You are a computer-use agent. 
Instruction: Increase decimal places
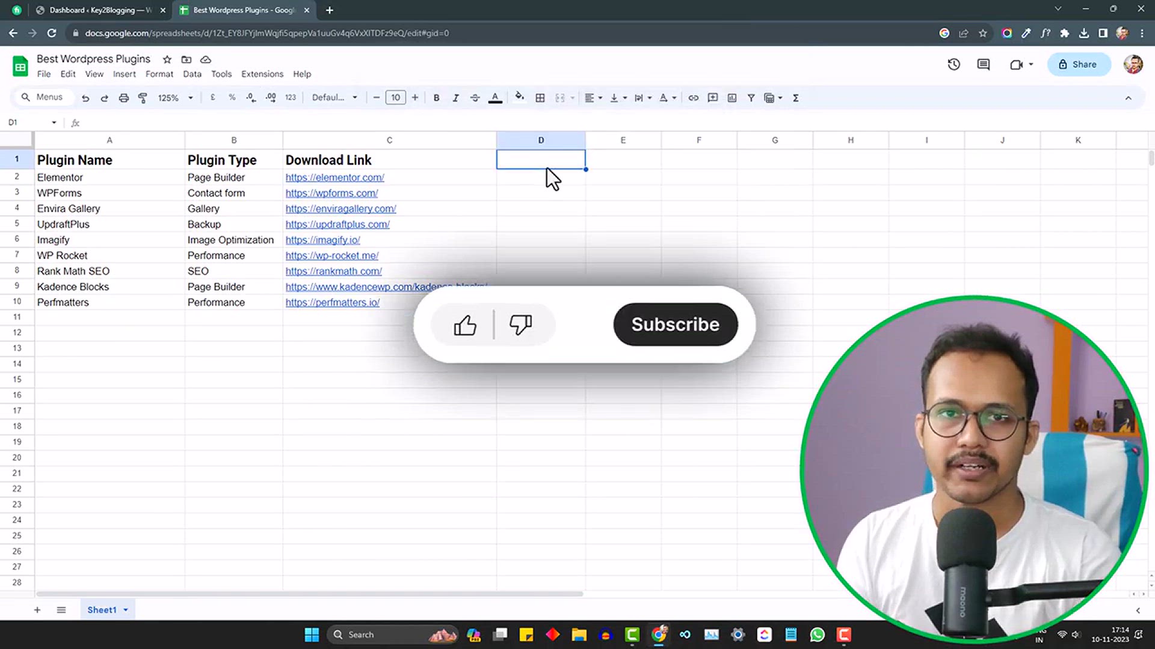[x=271, y=97]
